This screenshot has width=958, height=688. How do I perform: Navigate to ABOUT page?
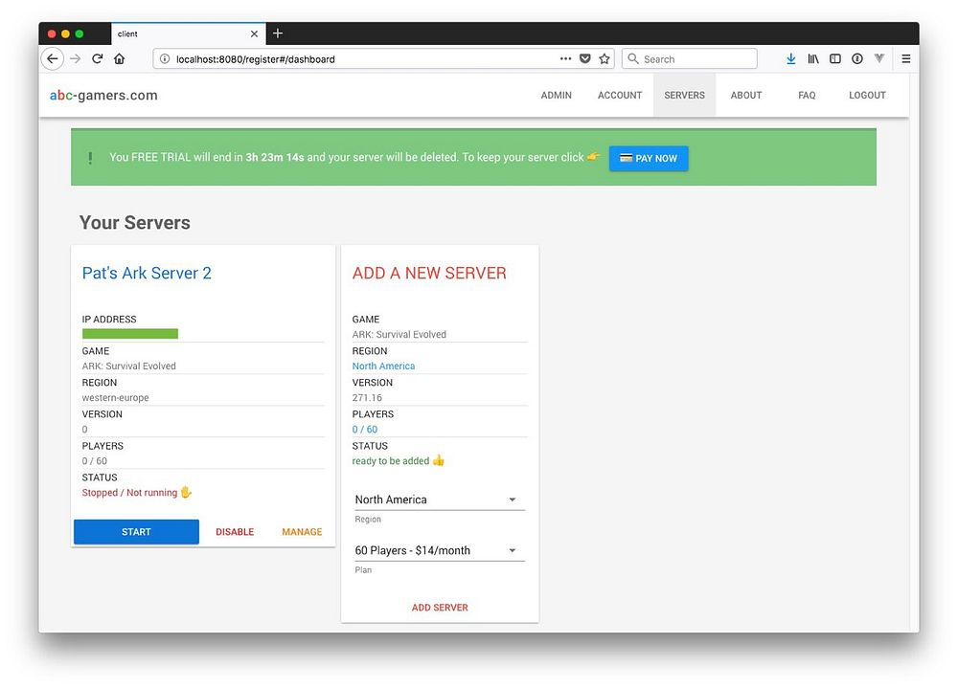click(746, 96)
